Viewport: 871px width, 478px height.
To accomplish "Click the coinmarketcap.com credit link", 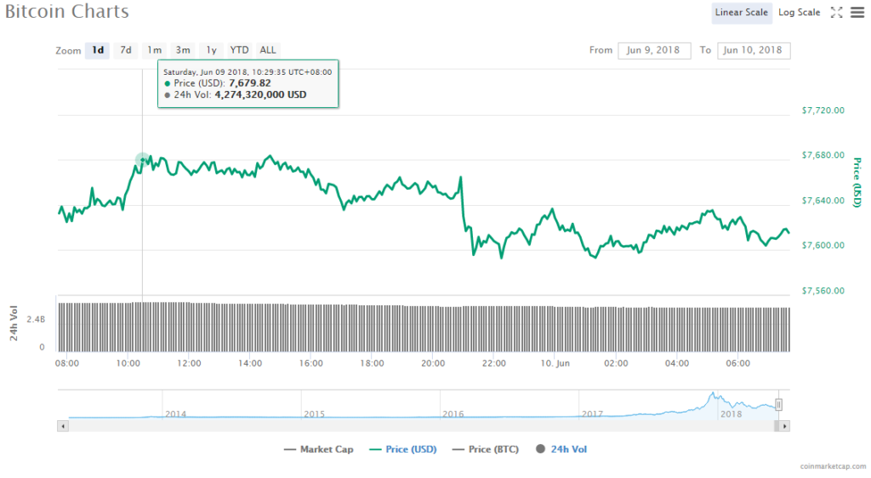I will pyautogui.click(x=833, y=466).
